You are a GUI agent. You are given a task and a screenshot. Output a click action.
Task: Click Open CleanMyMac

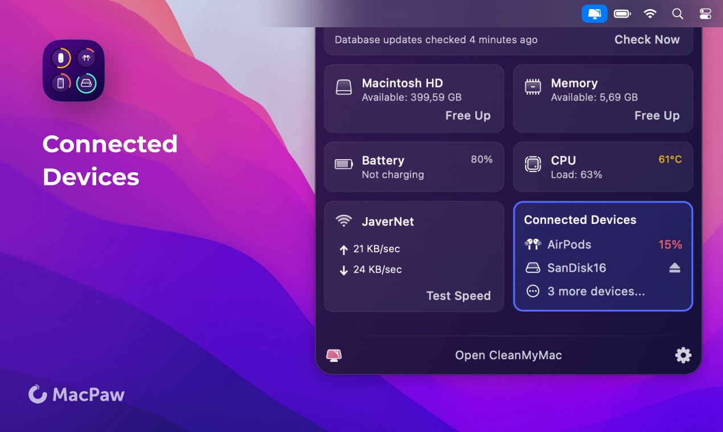(508, 355)
